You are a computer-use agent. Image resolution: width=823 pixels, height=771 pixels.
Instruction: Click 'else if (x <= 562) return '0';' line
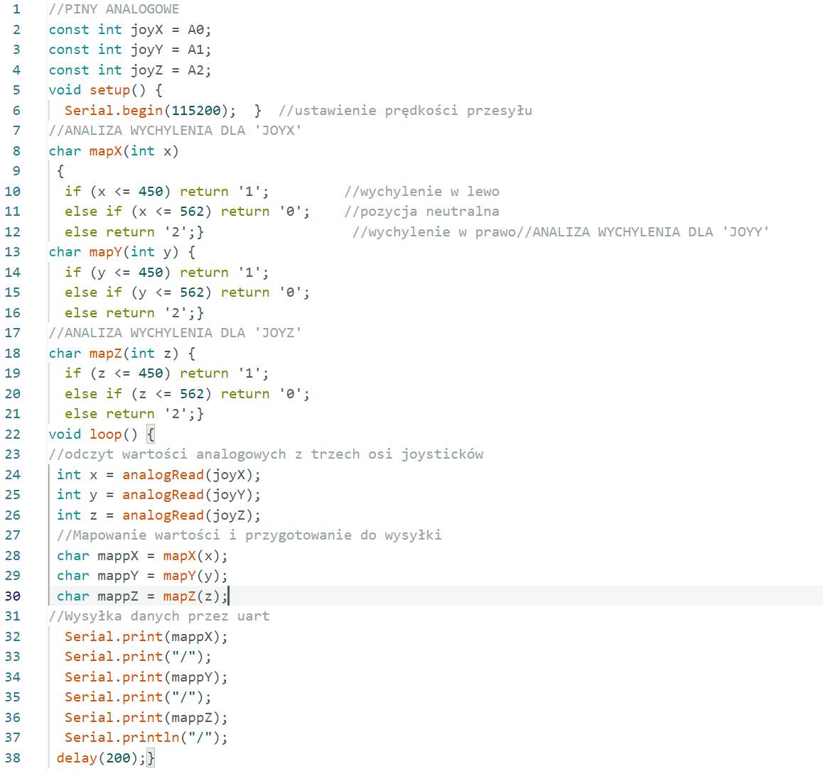(187, 212)
